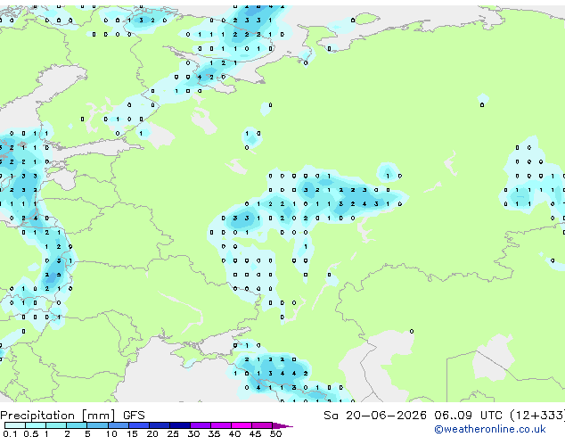Click the '35' legend scale label
Screen dimensions: 565x437
(215, 433)
